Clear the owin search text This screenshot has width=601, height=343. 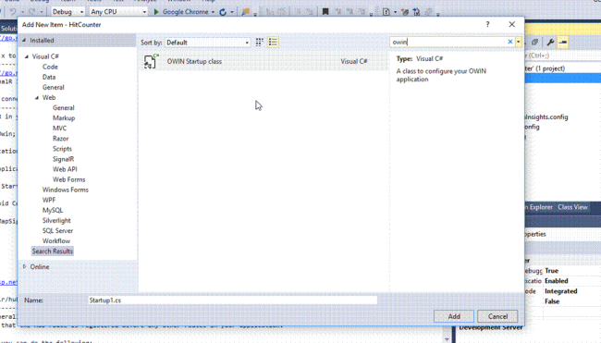click(510, 42)
